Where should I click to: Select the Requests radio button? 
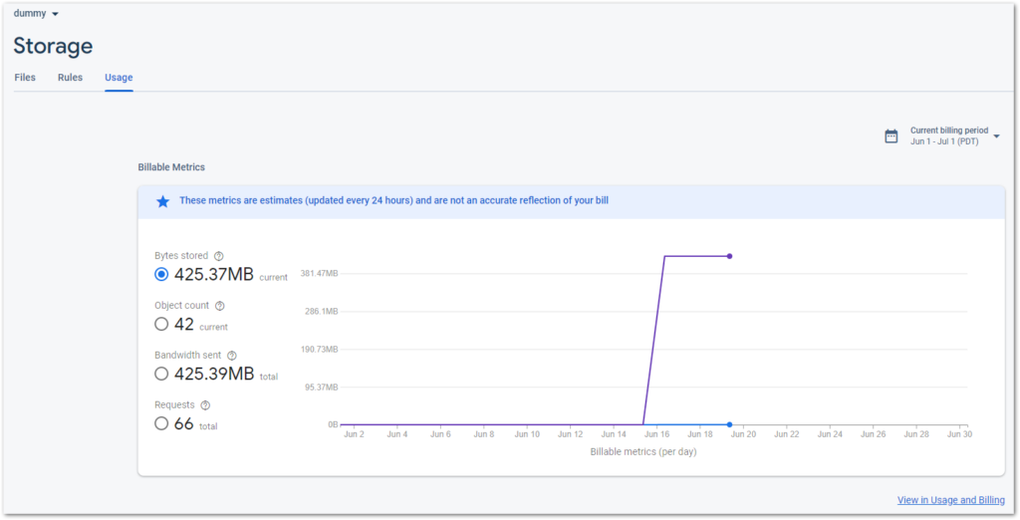[x=161, y=423]
